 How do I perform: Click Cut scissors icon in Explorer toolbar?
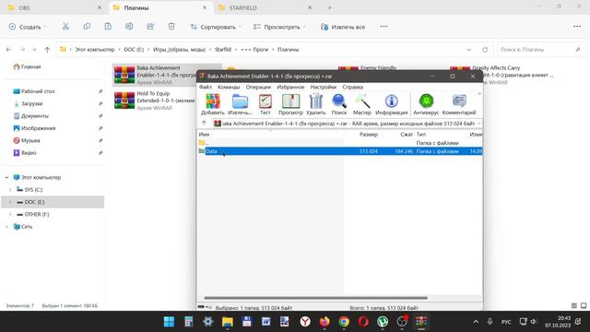coord(65,27)
